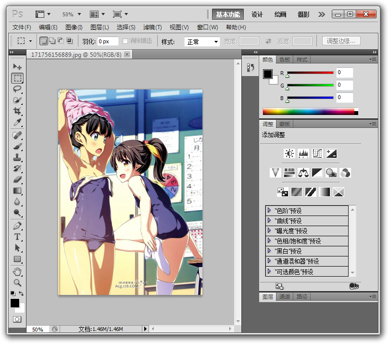Screen dimensions: 389x344
Task: Enable New Selection mode in options bar
Action: click(44, 41)
